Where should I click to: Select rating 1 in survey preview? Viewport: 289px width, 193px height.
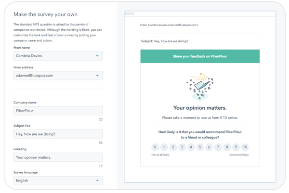pyautogui.click(x=164, y=147)
